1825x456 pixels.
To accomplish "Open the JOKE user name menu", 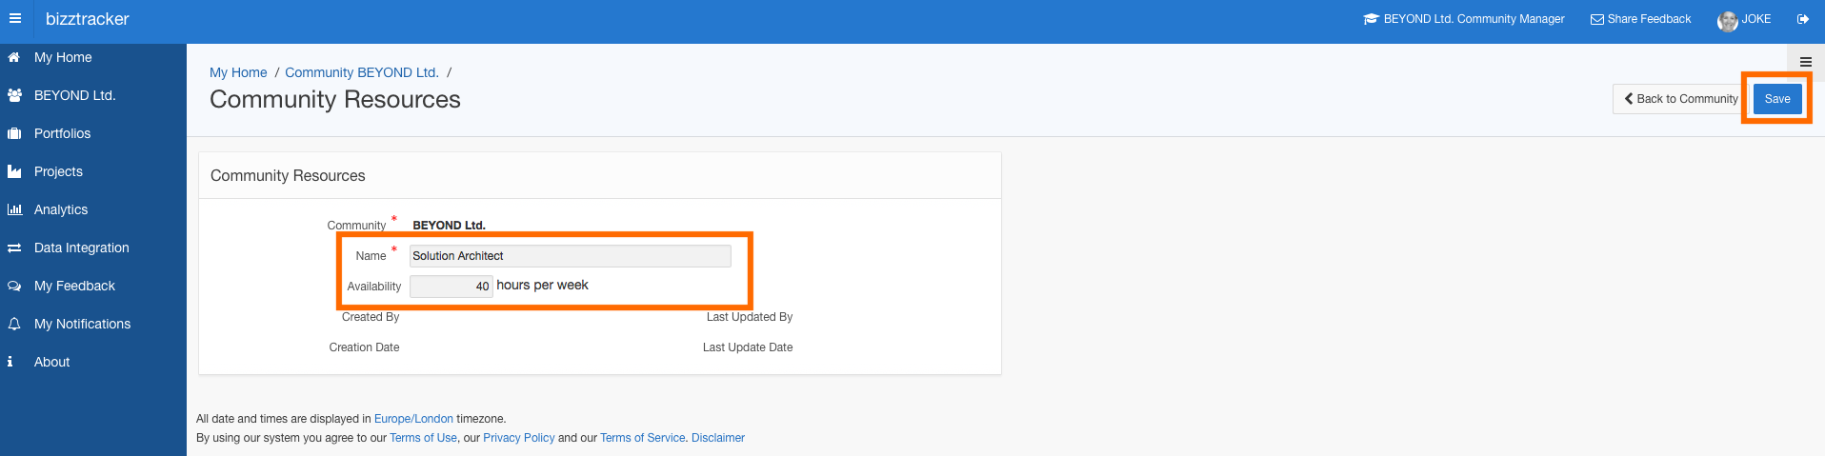I will (x=1756, y=19).
